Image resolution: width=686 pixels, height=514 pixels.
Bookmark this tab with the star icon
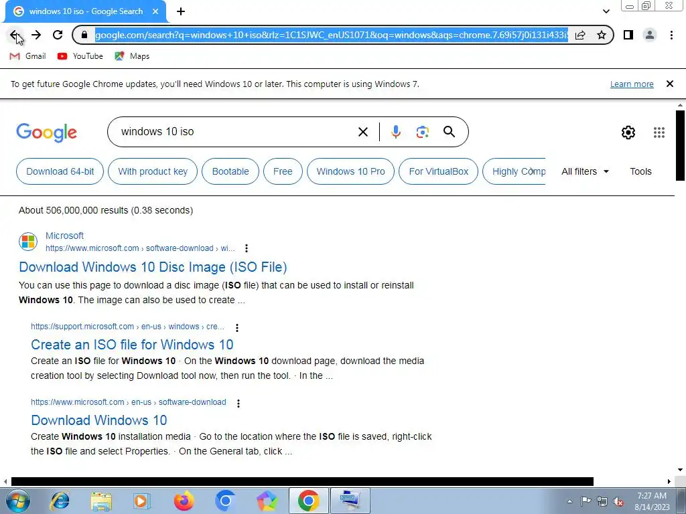click(x=602, y=35)
